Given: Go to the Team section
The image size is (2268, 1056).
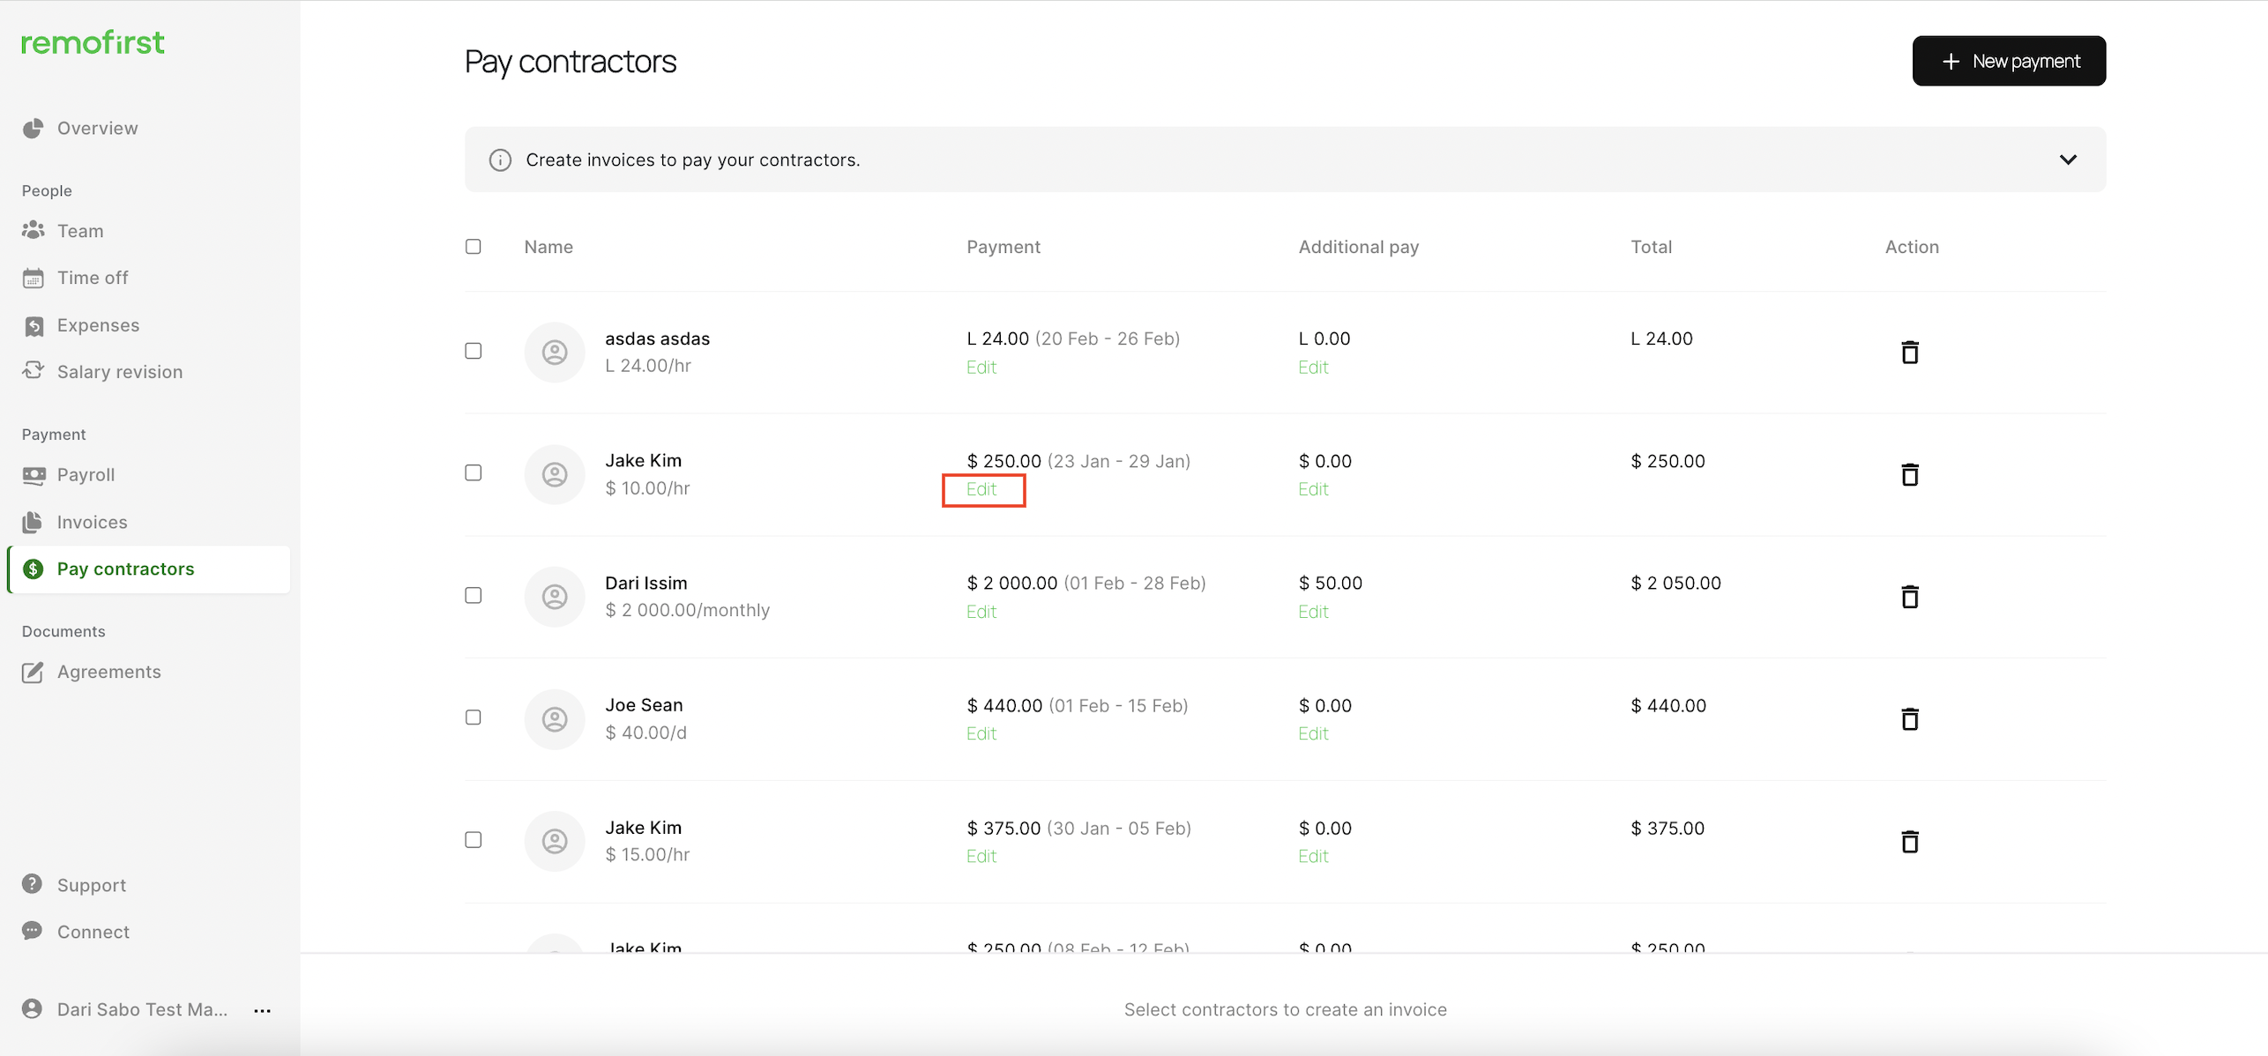Looking at the screenshot, I should pyautogui.click(x=80, y=231).
